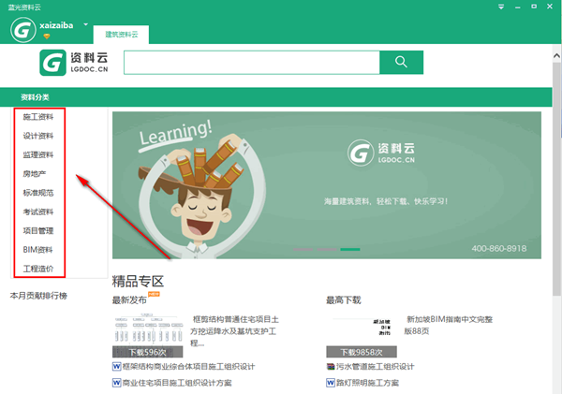Open the 资料分类 category header
Screen dimensions: 562x394
tap(35, 97)
